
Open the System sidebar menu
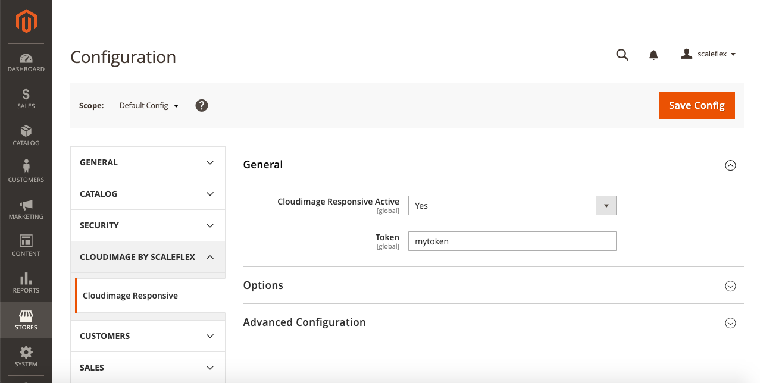click(x=26, y=357)
